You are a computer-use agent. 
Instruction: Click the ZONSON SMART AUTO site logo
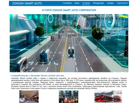pos(27,3)
